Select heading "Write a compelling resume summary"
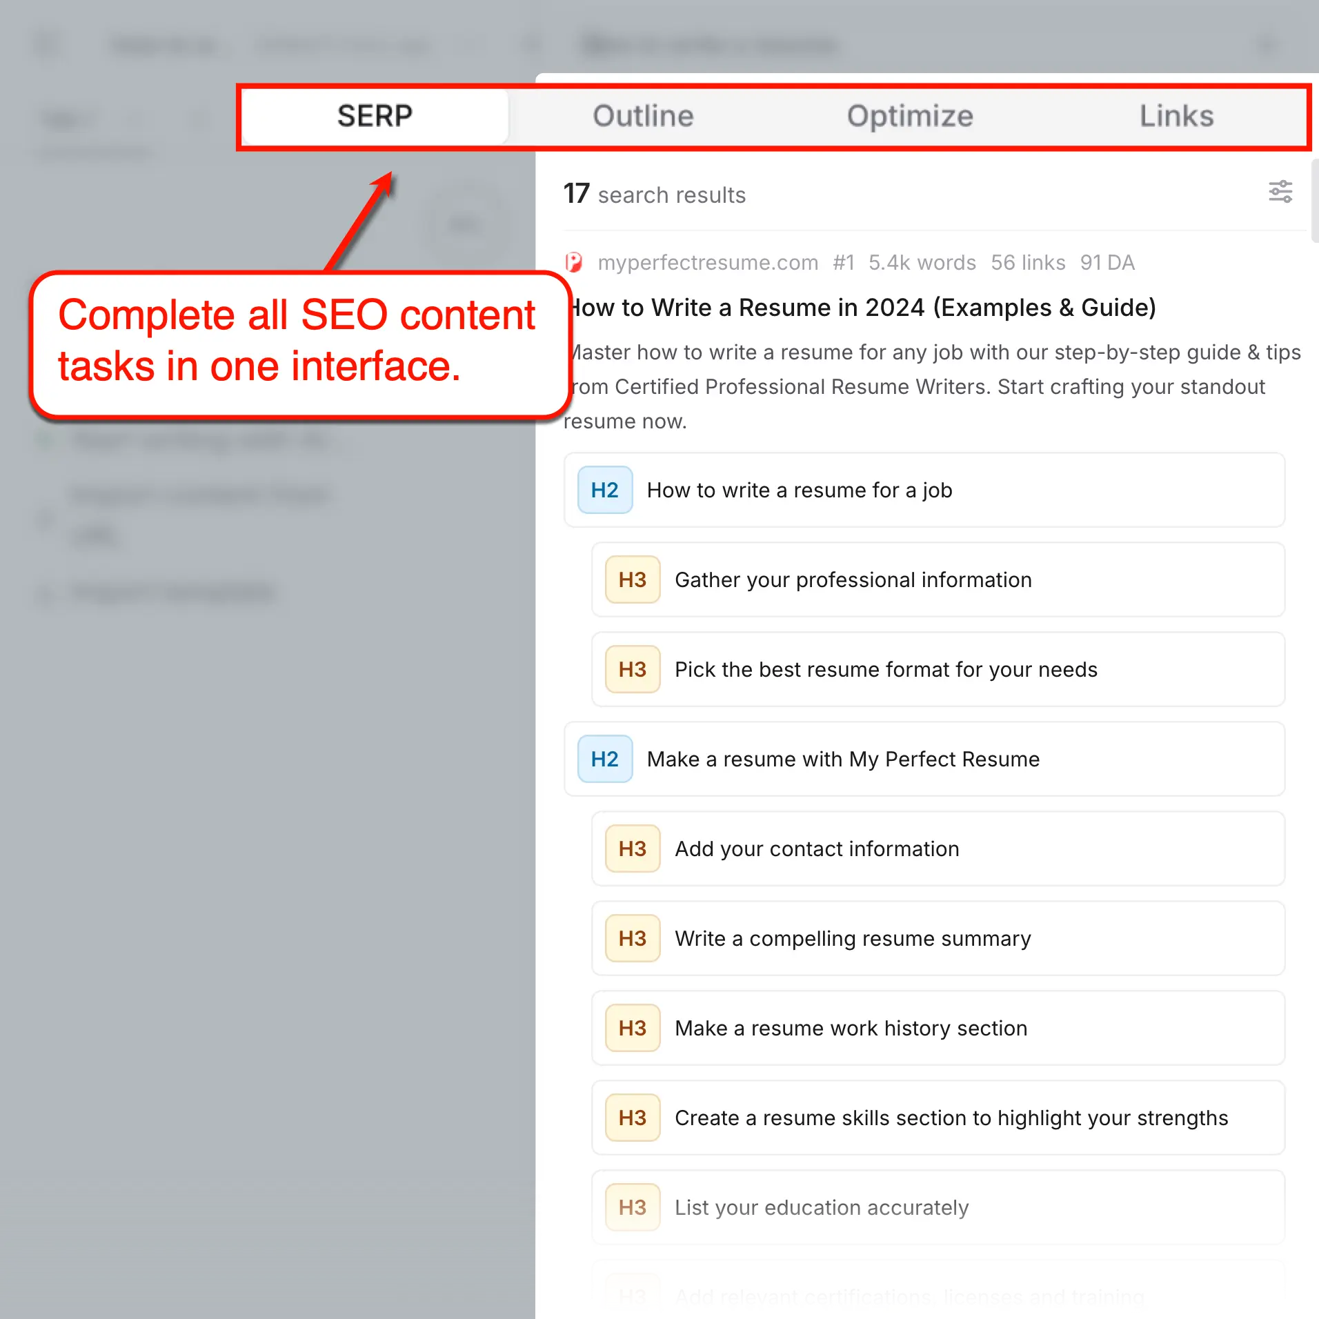The image size is (1319, 1319). (852, 938)
